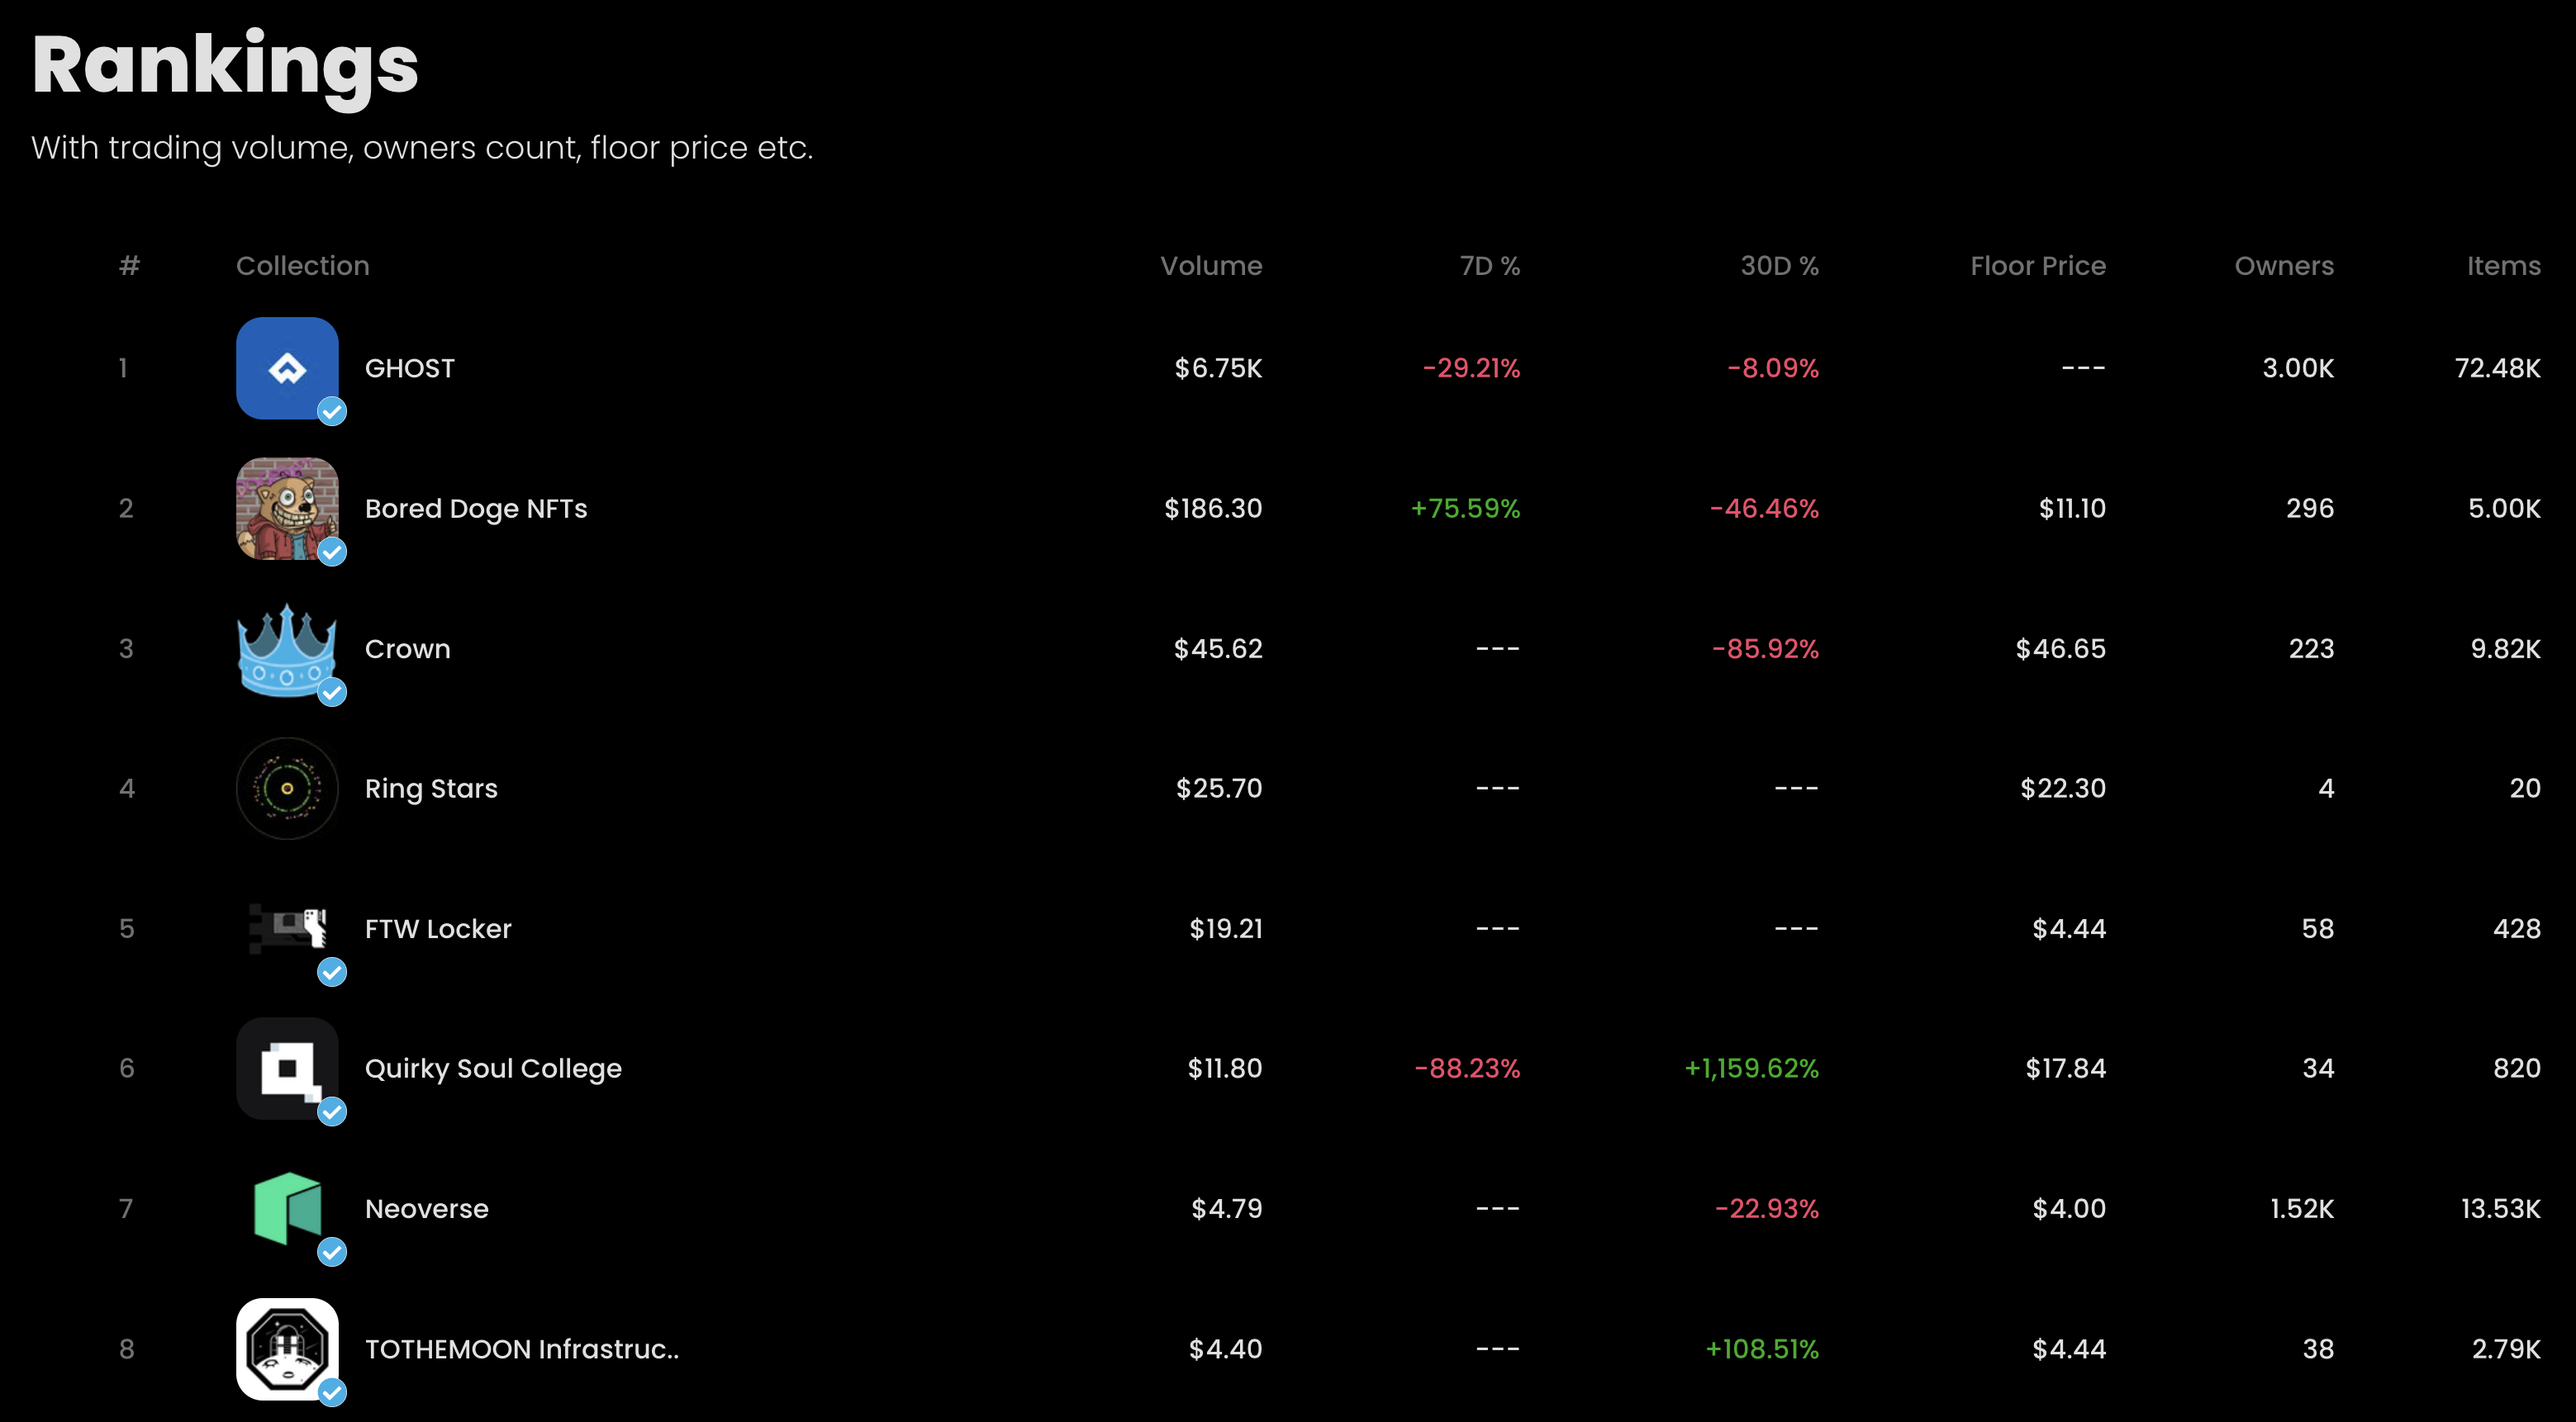The width and height of the screenshot is (2576, 1422).
Task: Click the green Neoverse cube icon
Action: click(x=287, y=1208)
